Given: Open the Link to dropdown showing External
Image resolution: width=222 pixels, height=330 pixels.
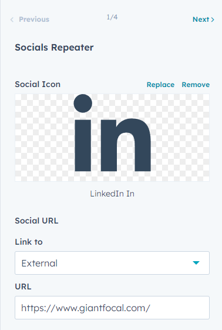Looking at the screenshot, I should [112, 263].
